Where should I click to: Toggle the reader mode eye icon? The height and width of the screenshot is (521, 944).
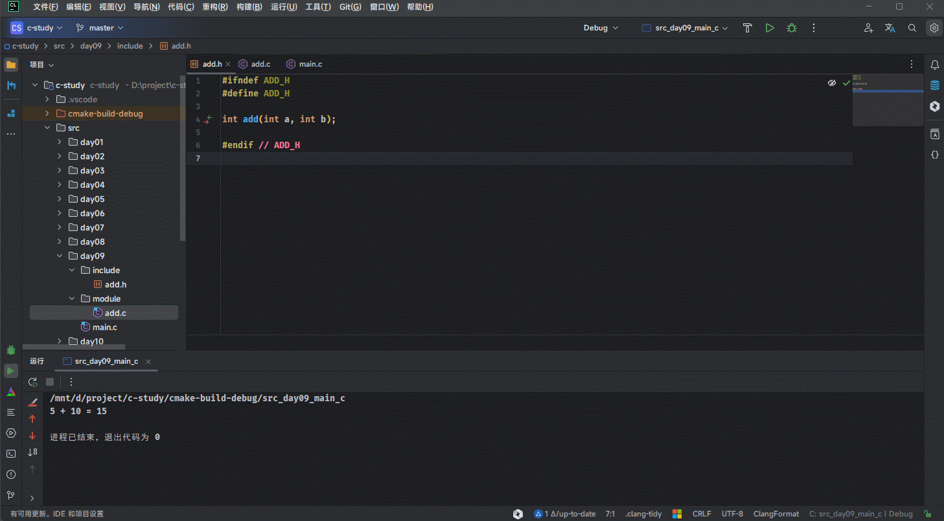832,83
